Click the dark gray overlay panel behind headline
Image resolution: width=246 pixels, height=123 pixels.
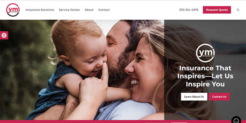205,70
